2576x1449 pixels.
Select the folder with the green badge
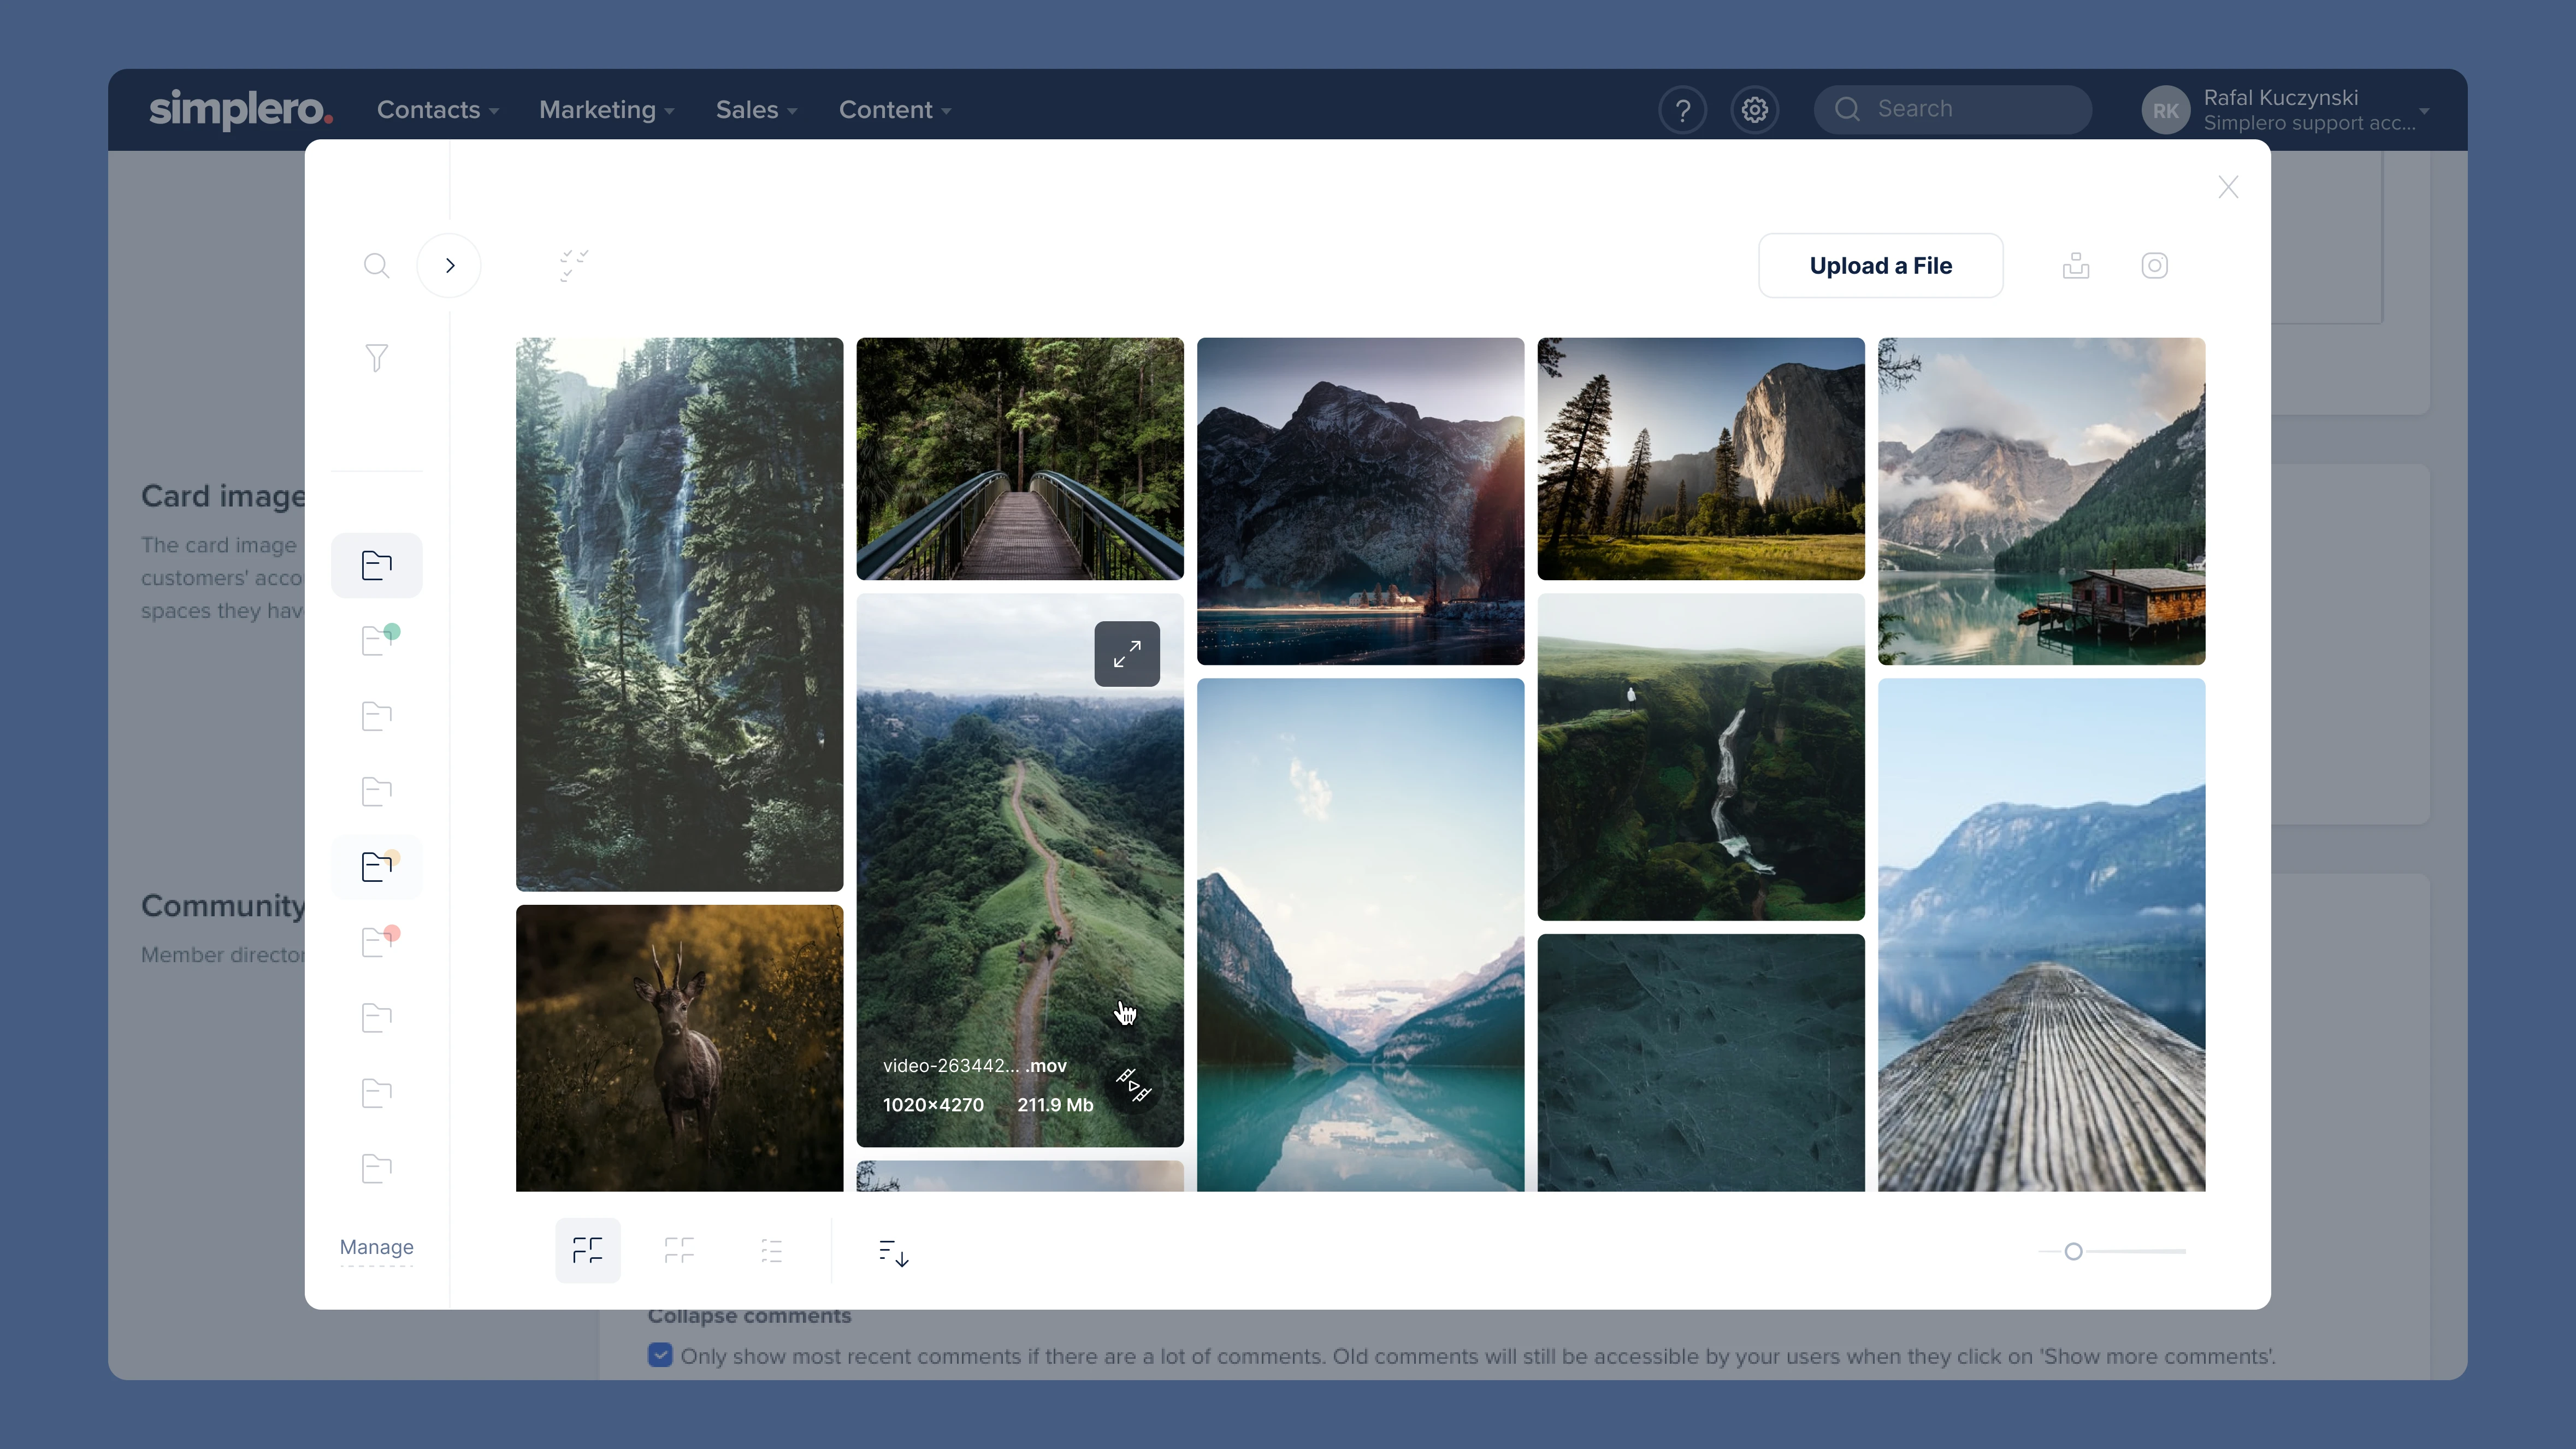point(376,640)
